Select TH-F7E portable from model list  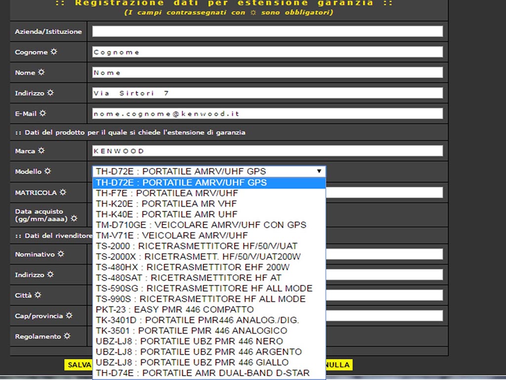(x=167, y=193)
